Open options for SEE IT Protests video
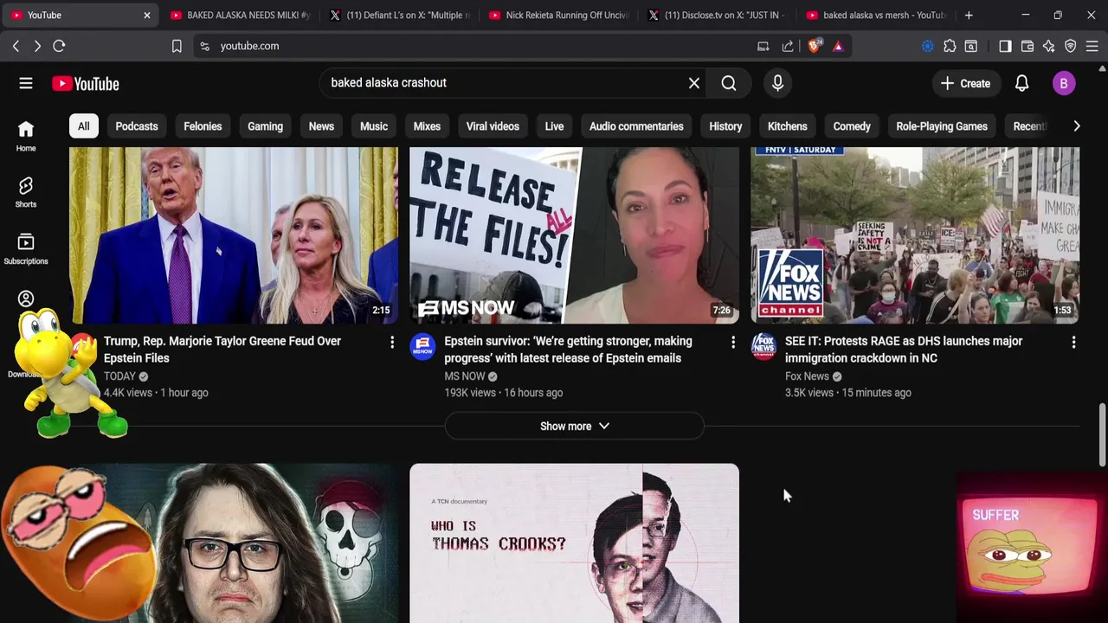The width and height of the screenshot is (1108, 623). click(1073, 343)
